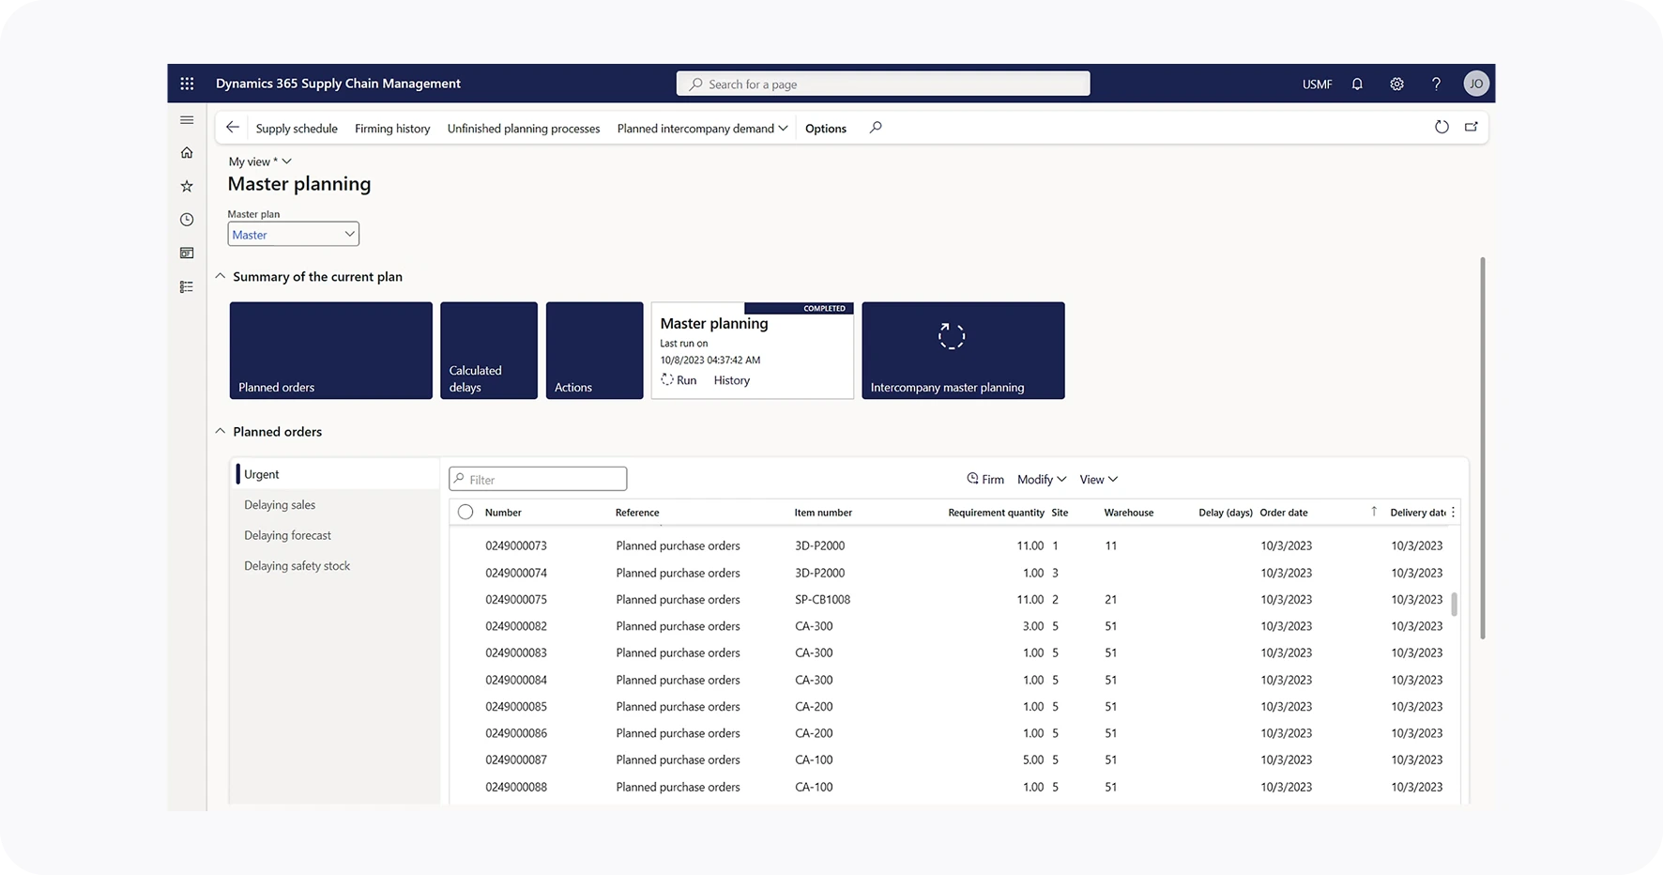Click History on Master planning tile
This screenshot has height=875, width=1663.
[732, 380]
